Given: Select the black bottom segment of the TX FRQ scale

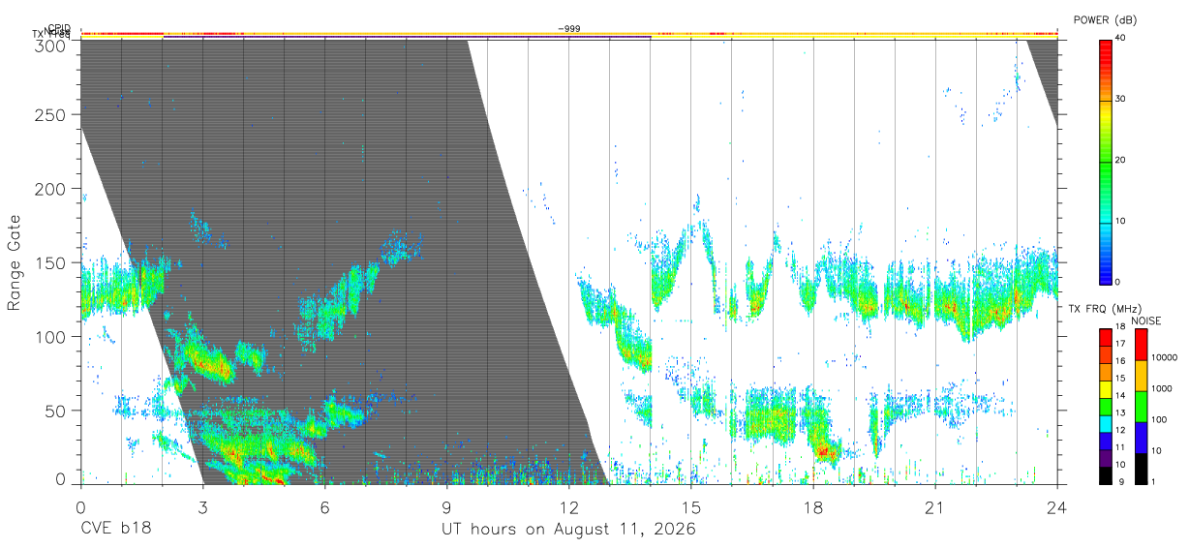Looking at the screenshot, I should pyautogui.click(x=1106, y=475).
